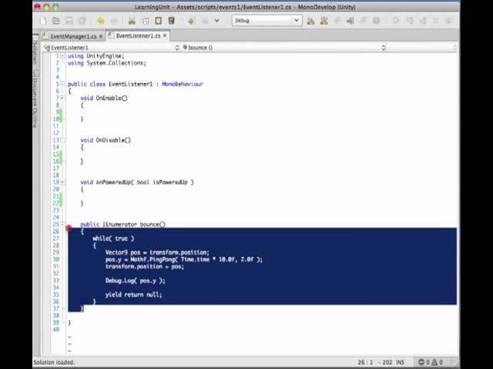Click the cursor position '26 : 1' indicator
The height and width of the screenshot is (369, 493).
coord(365,362)
